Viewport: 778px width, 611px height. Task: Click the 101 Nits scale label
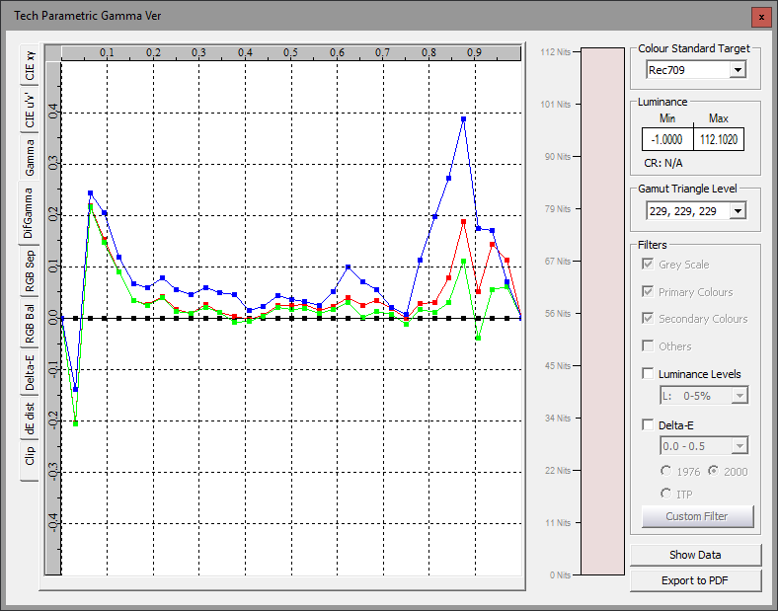tap(555, 105)
